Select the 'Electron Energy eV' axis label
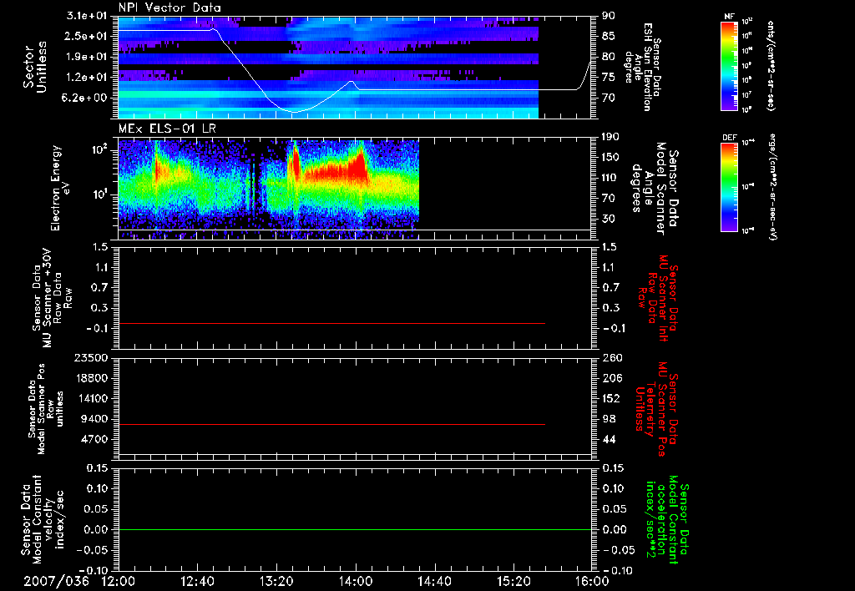Viewport: 855px width, 591px height. click(59, 188)
